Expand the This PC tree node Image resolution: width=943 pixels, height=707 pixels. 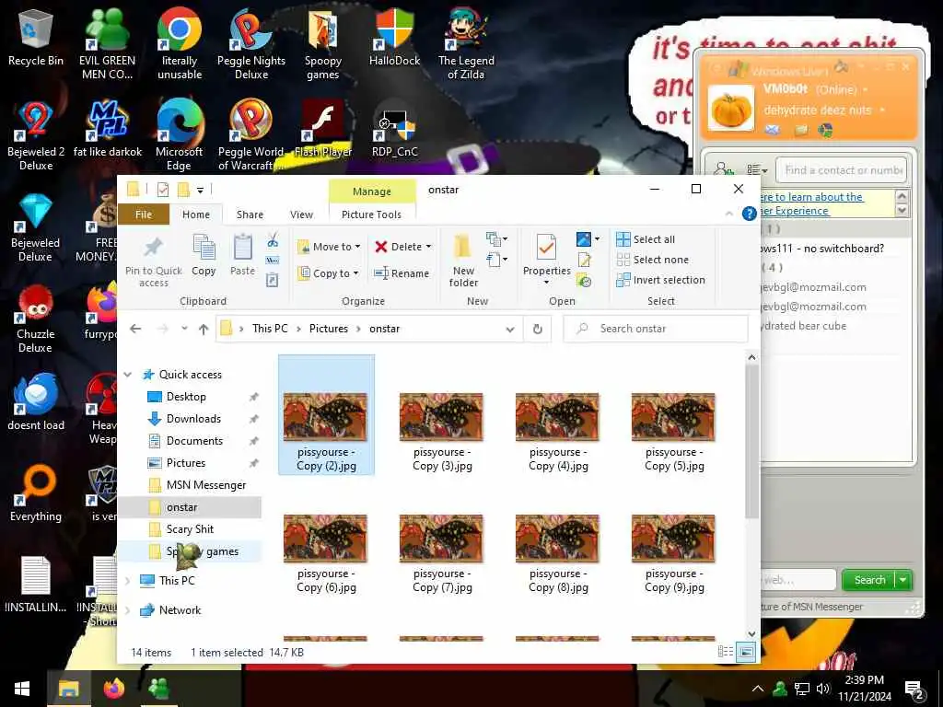click(127, 581)
